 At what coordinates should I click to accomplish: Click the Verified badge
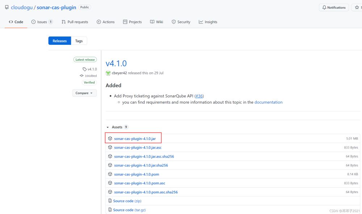point(89,82)
